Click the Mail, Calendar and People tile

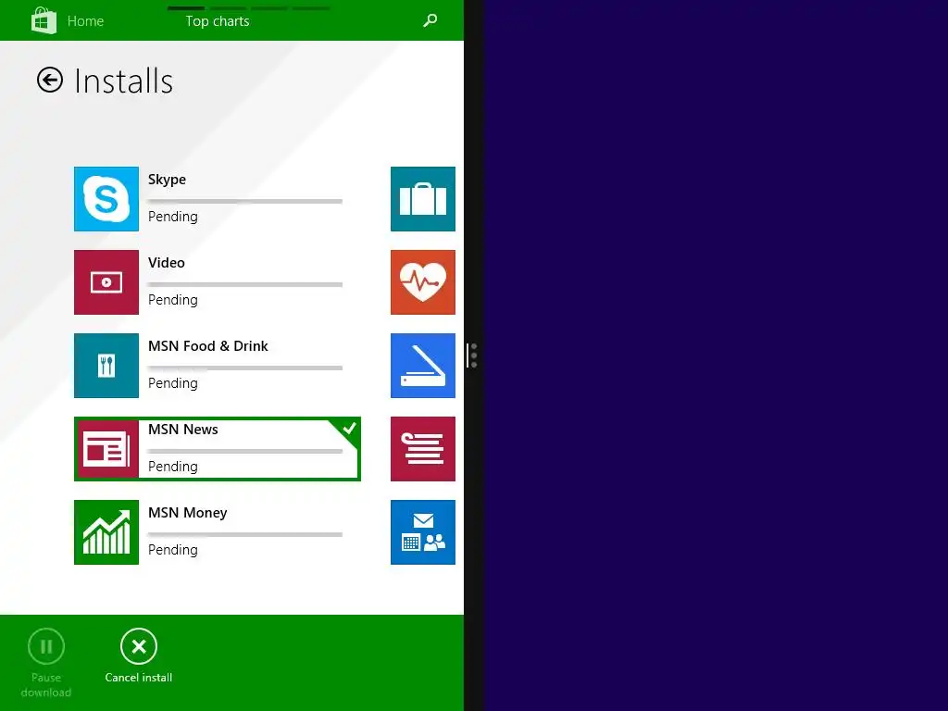pyautogui.click(x=422, y=532)
